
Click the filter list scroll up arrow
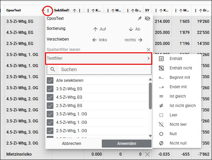coord(150,79)
